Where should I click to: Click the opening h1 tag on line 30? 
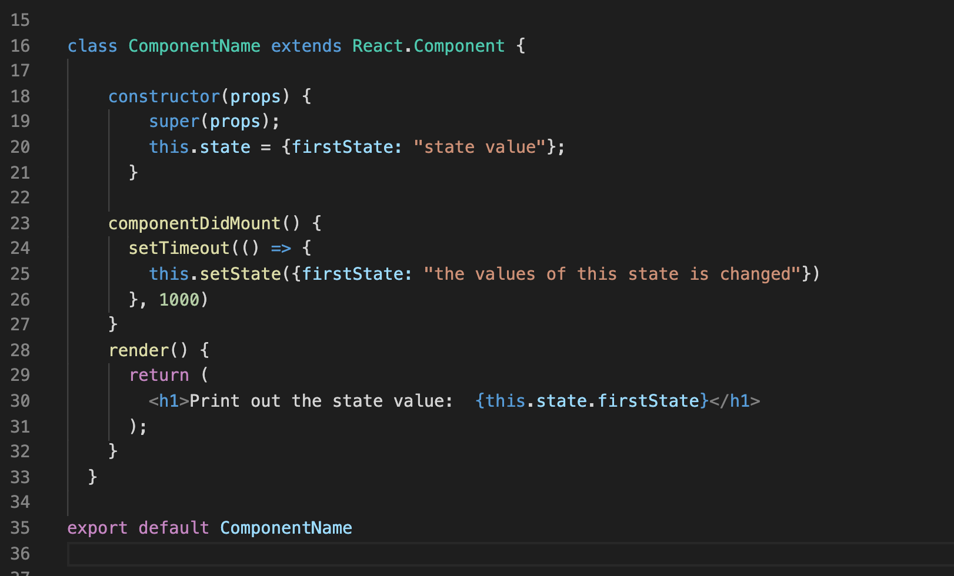(169, 401)
